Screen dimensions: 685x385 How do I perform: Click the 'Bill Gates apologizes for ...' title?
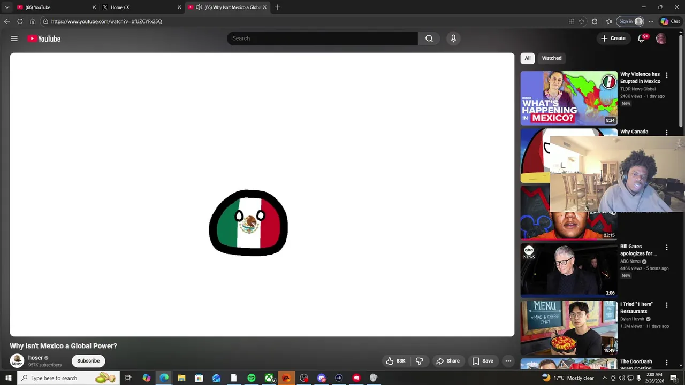tap(638, 250)
